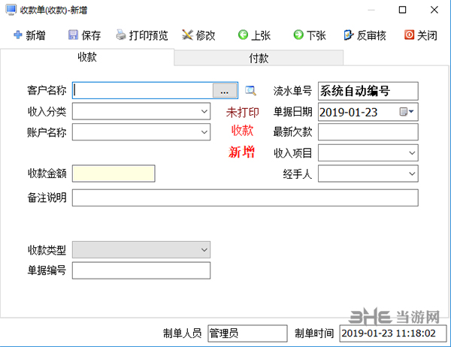Minimize the 收款单 window

tap(371, 10)
